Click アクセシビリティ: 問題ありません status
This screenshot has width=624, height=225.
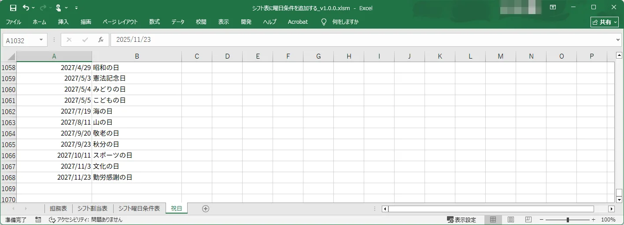coord(86,220)
